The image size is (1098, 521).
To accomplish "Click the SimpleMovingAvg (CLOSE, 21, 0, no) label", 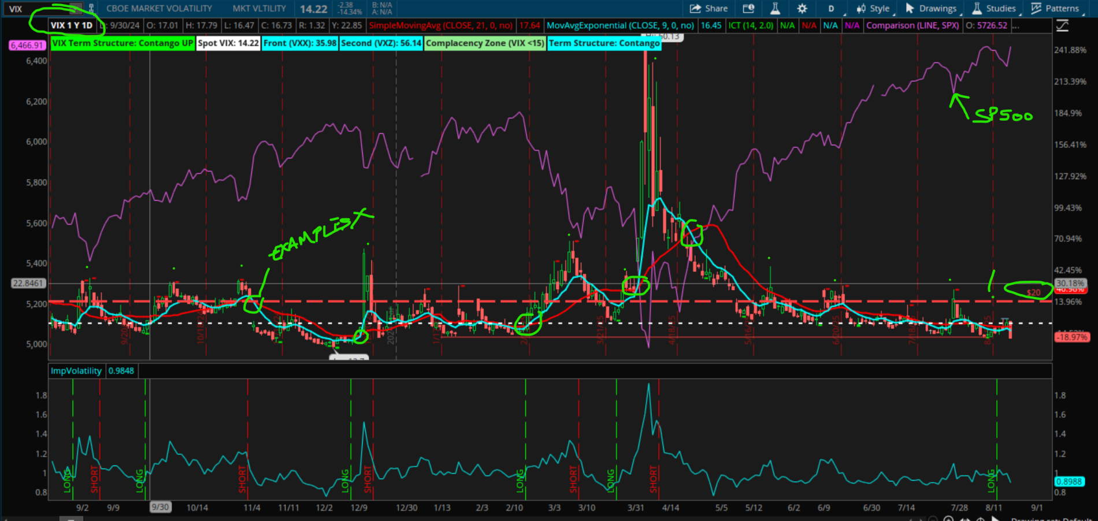I will point(441,25).
